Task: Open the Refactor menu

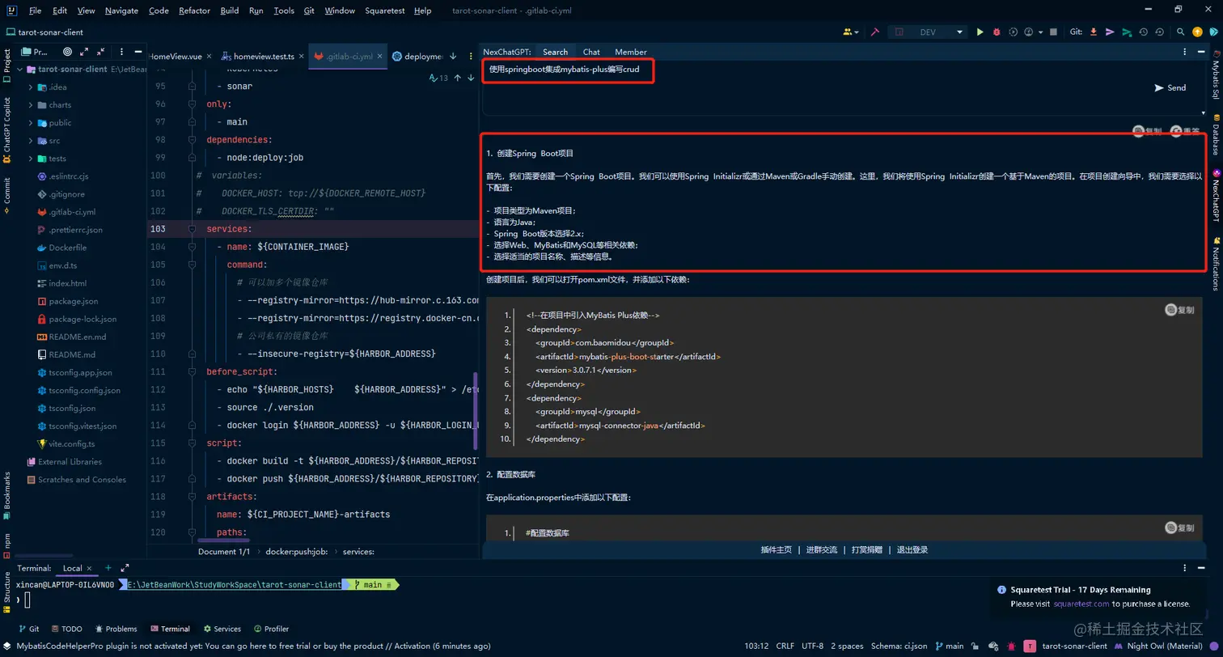Action: click(x=194, y=11)
